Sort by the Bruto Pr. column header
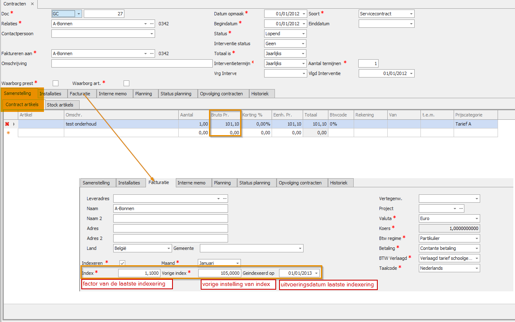 pos(226,115)
